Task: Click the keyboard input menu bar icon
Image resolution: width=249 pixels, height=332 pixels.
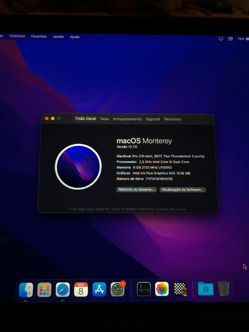Action: pos(230,39)
